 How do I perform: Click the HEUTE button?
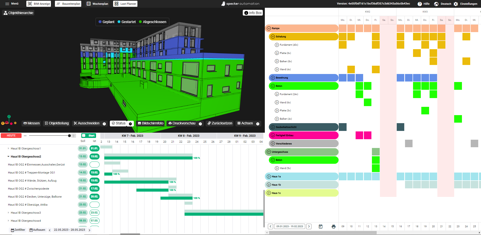click(11, 135)
